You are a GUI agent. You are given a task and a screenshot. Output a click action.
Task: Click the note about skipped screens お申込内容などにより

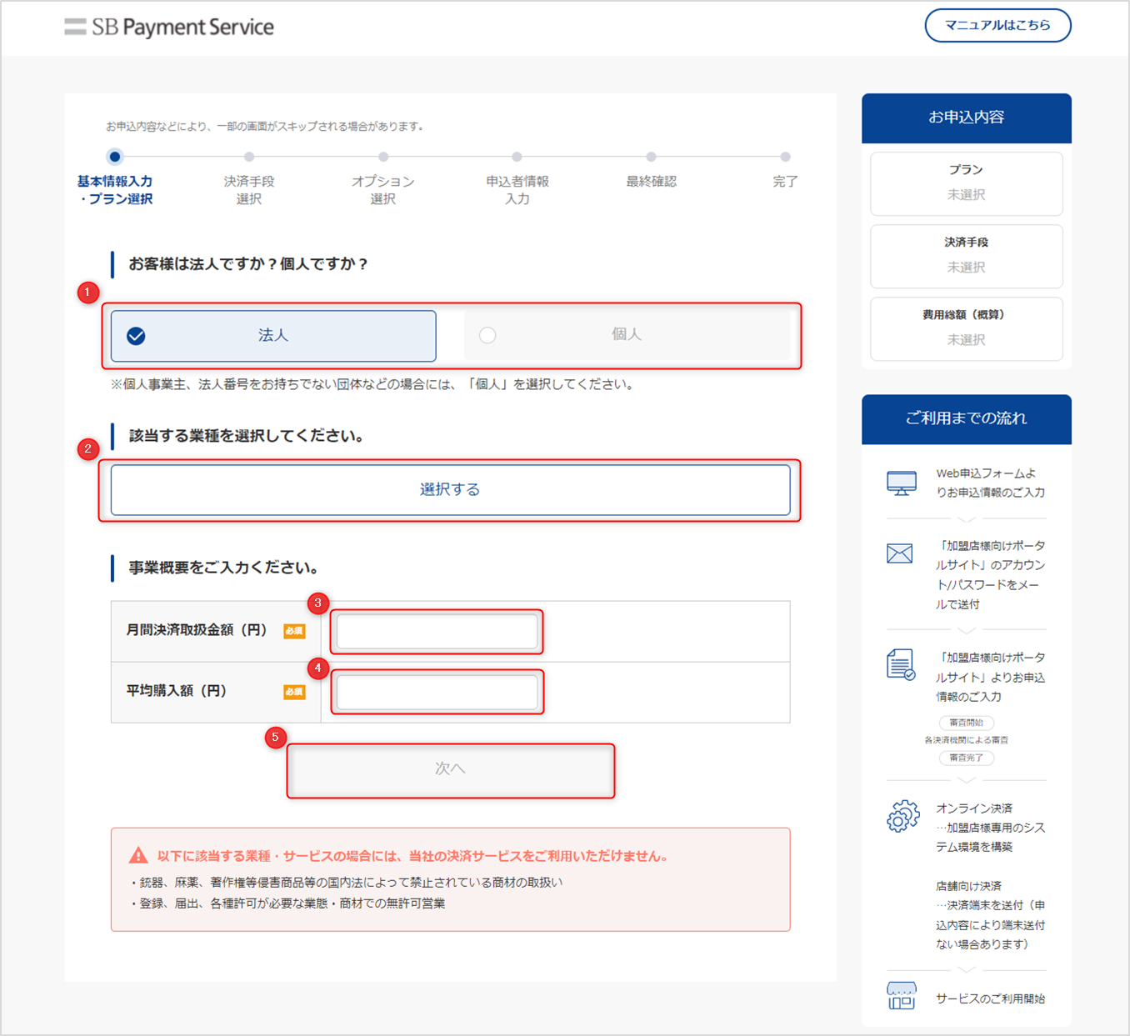pyautogui.click(x=267, y=127)
